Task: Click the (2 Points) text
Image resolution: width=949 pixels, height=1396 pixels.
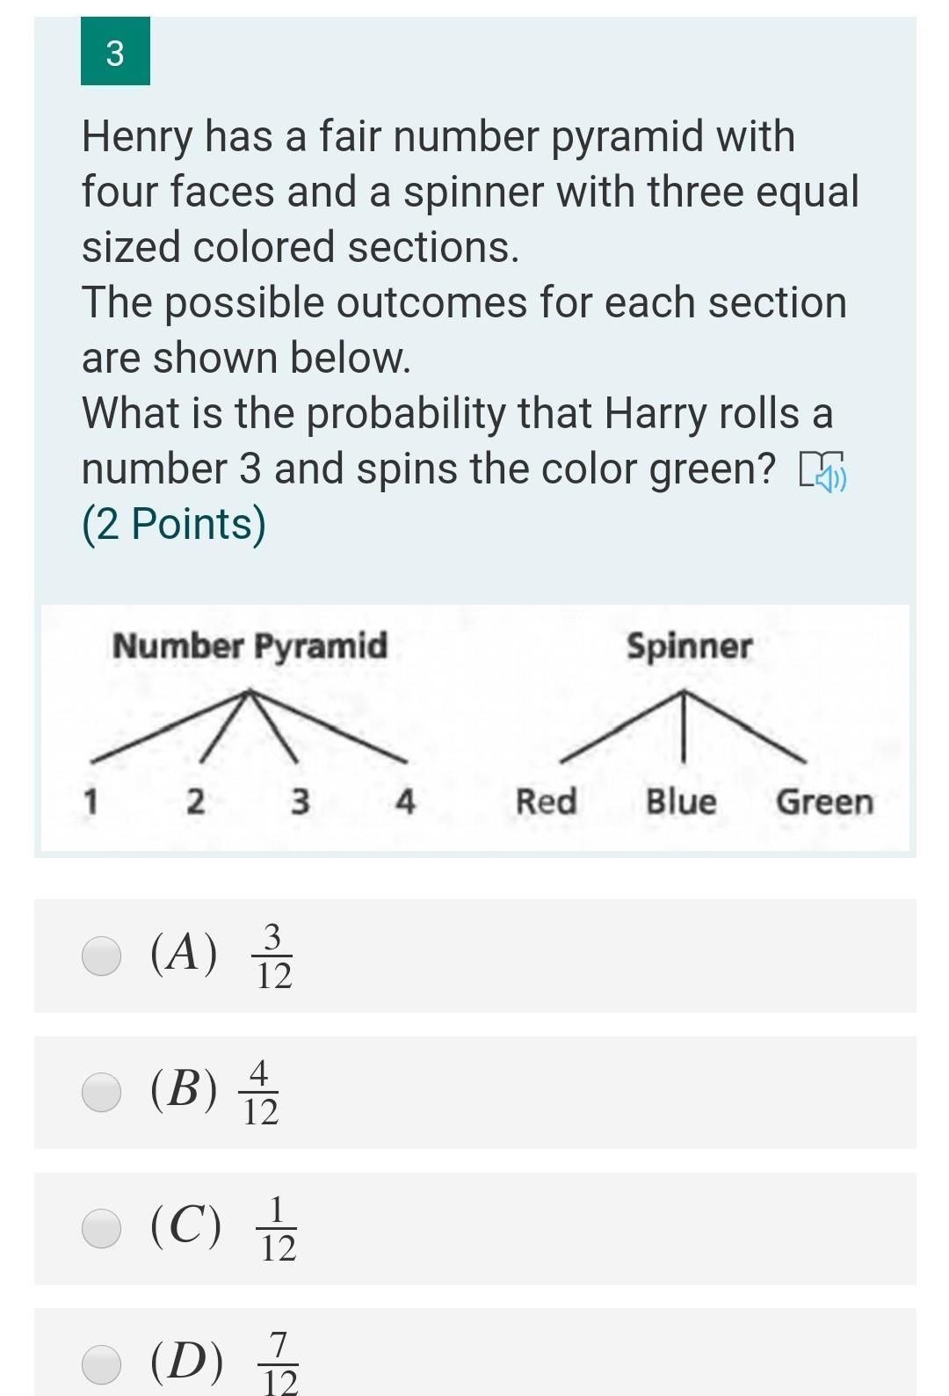Action: pos(174,524)
